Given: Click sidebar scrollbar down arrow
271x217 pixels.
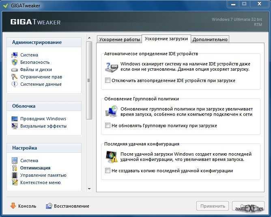Looking at the screenshot, I should click(89, 189).
